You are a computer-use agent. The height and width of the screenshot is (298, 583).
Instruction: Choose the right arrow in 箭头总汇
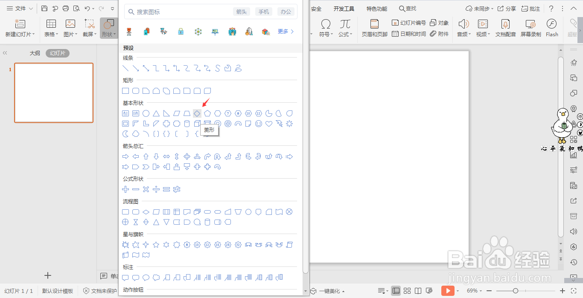(x=125, y=156)
